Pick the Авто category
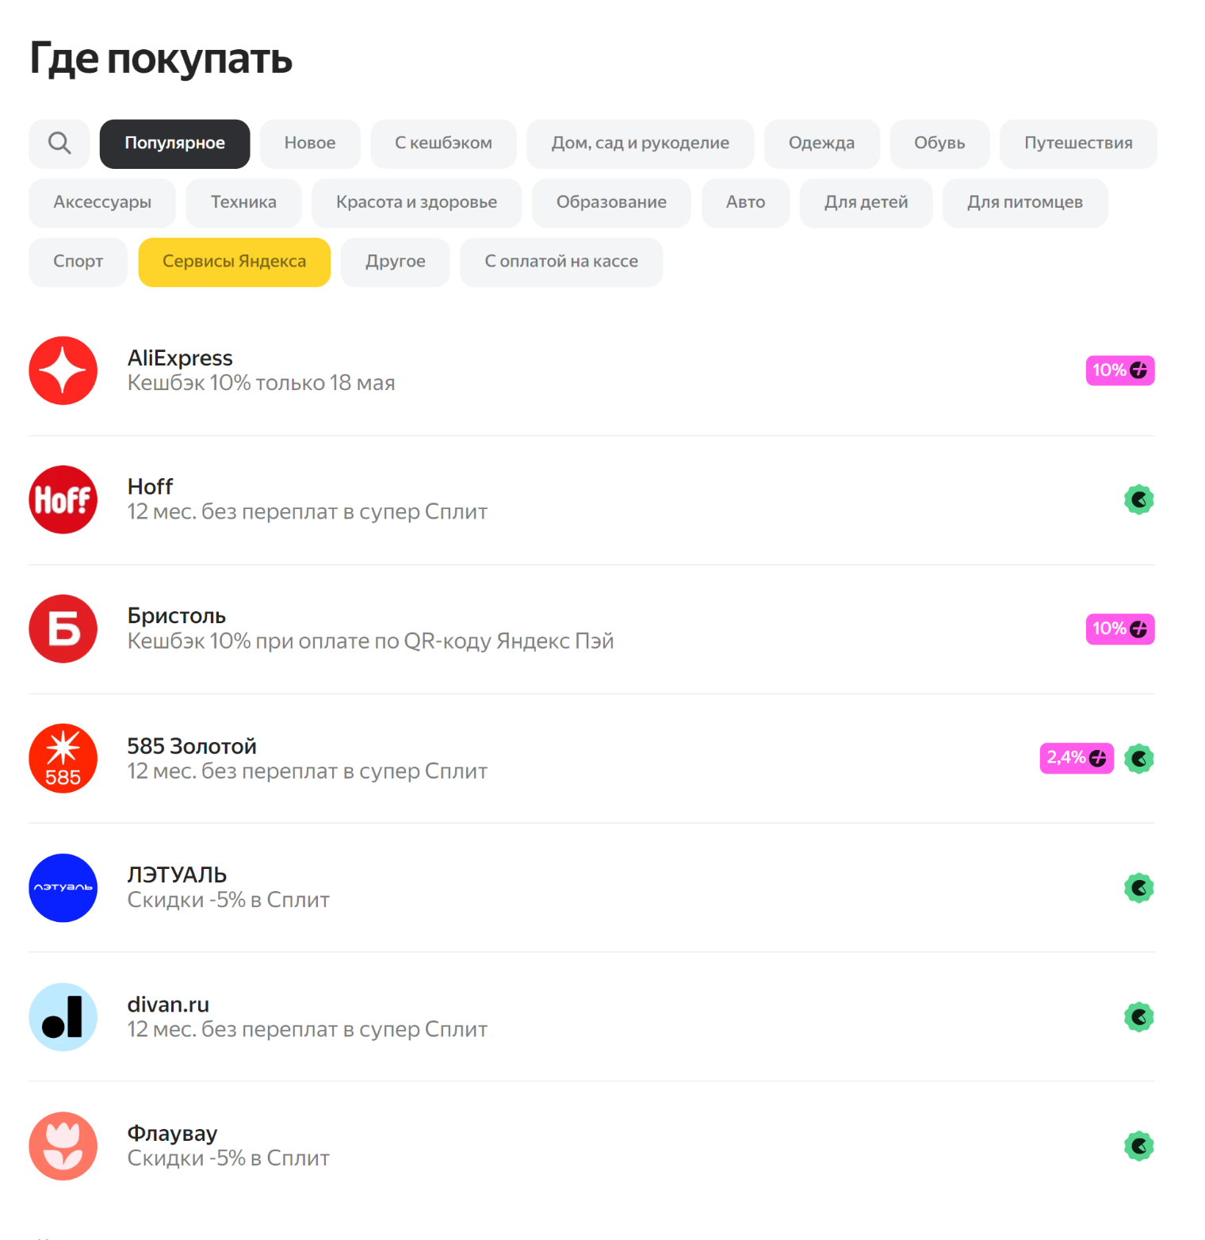The image size is (1205, 1240). [x=745, y=203]
